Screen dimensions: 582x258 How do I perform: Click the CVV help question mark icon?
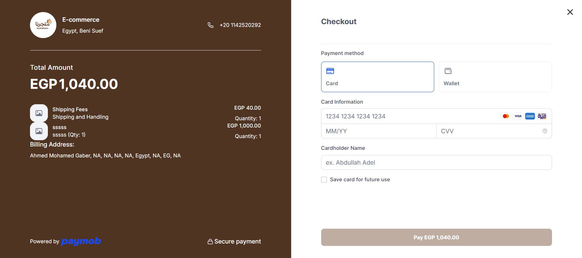(x=545, y=131)
